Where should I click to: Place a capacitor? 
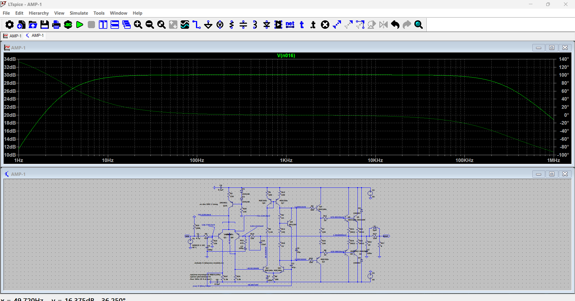243,25
